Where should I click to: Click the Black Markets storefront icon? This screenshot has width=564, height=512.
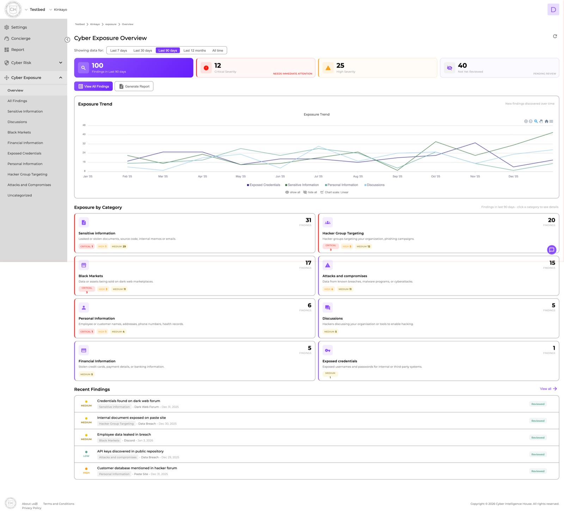coord(84,265)
